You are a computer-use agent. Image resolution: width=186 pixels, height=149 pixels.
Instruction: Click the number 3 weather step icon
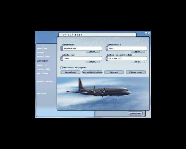click(62, 58)
